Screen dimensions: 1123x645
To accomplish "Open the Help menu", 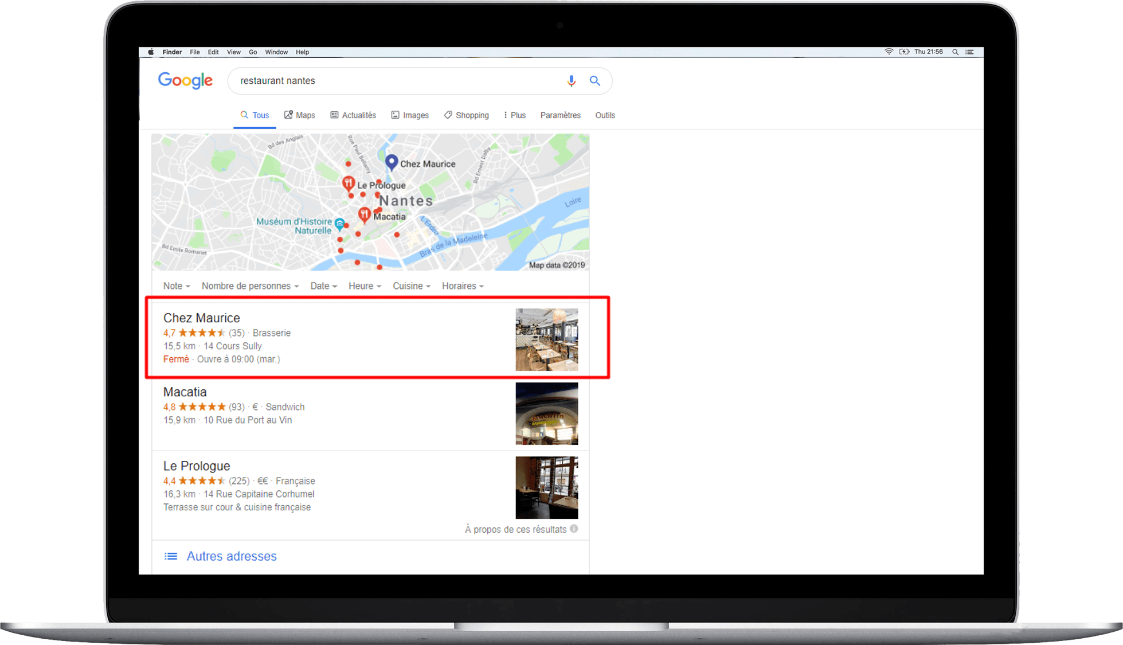I will 303,52.
